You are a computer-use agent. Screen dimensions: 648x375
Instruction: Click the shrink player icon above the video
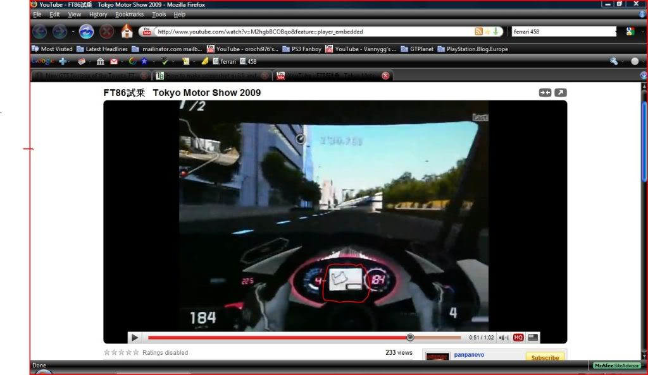click(x=545, y=93)
